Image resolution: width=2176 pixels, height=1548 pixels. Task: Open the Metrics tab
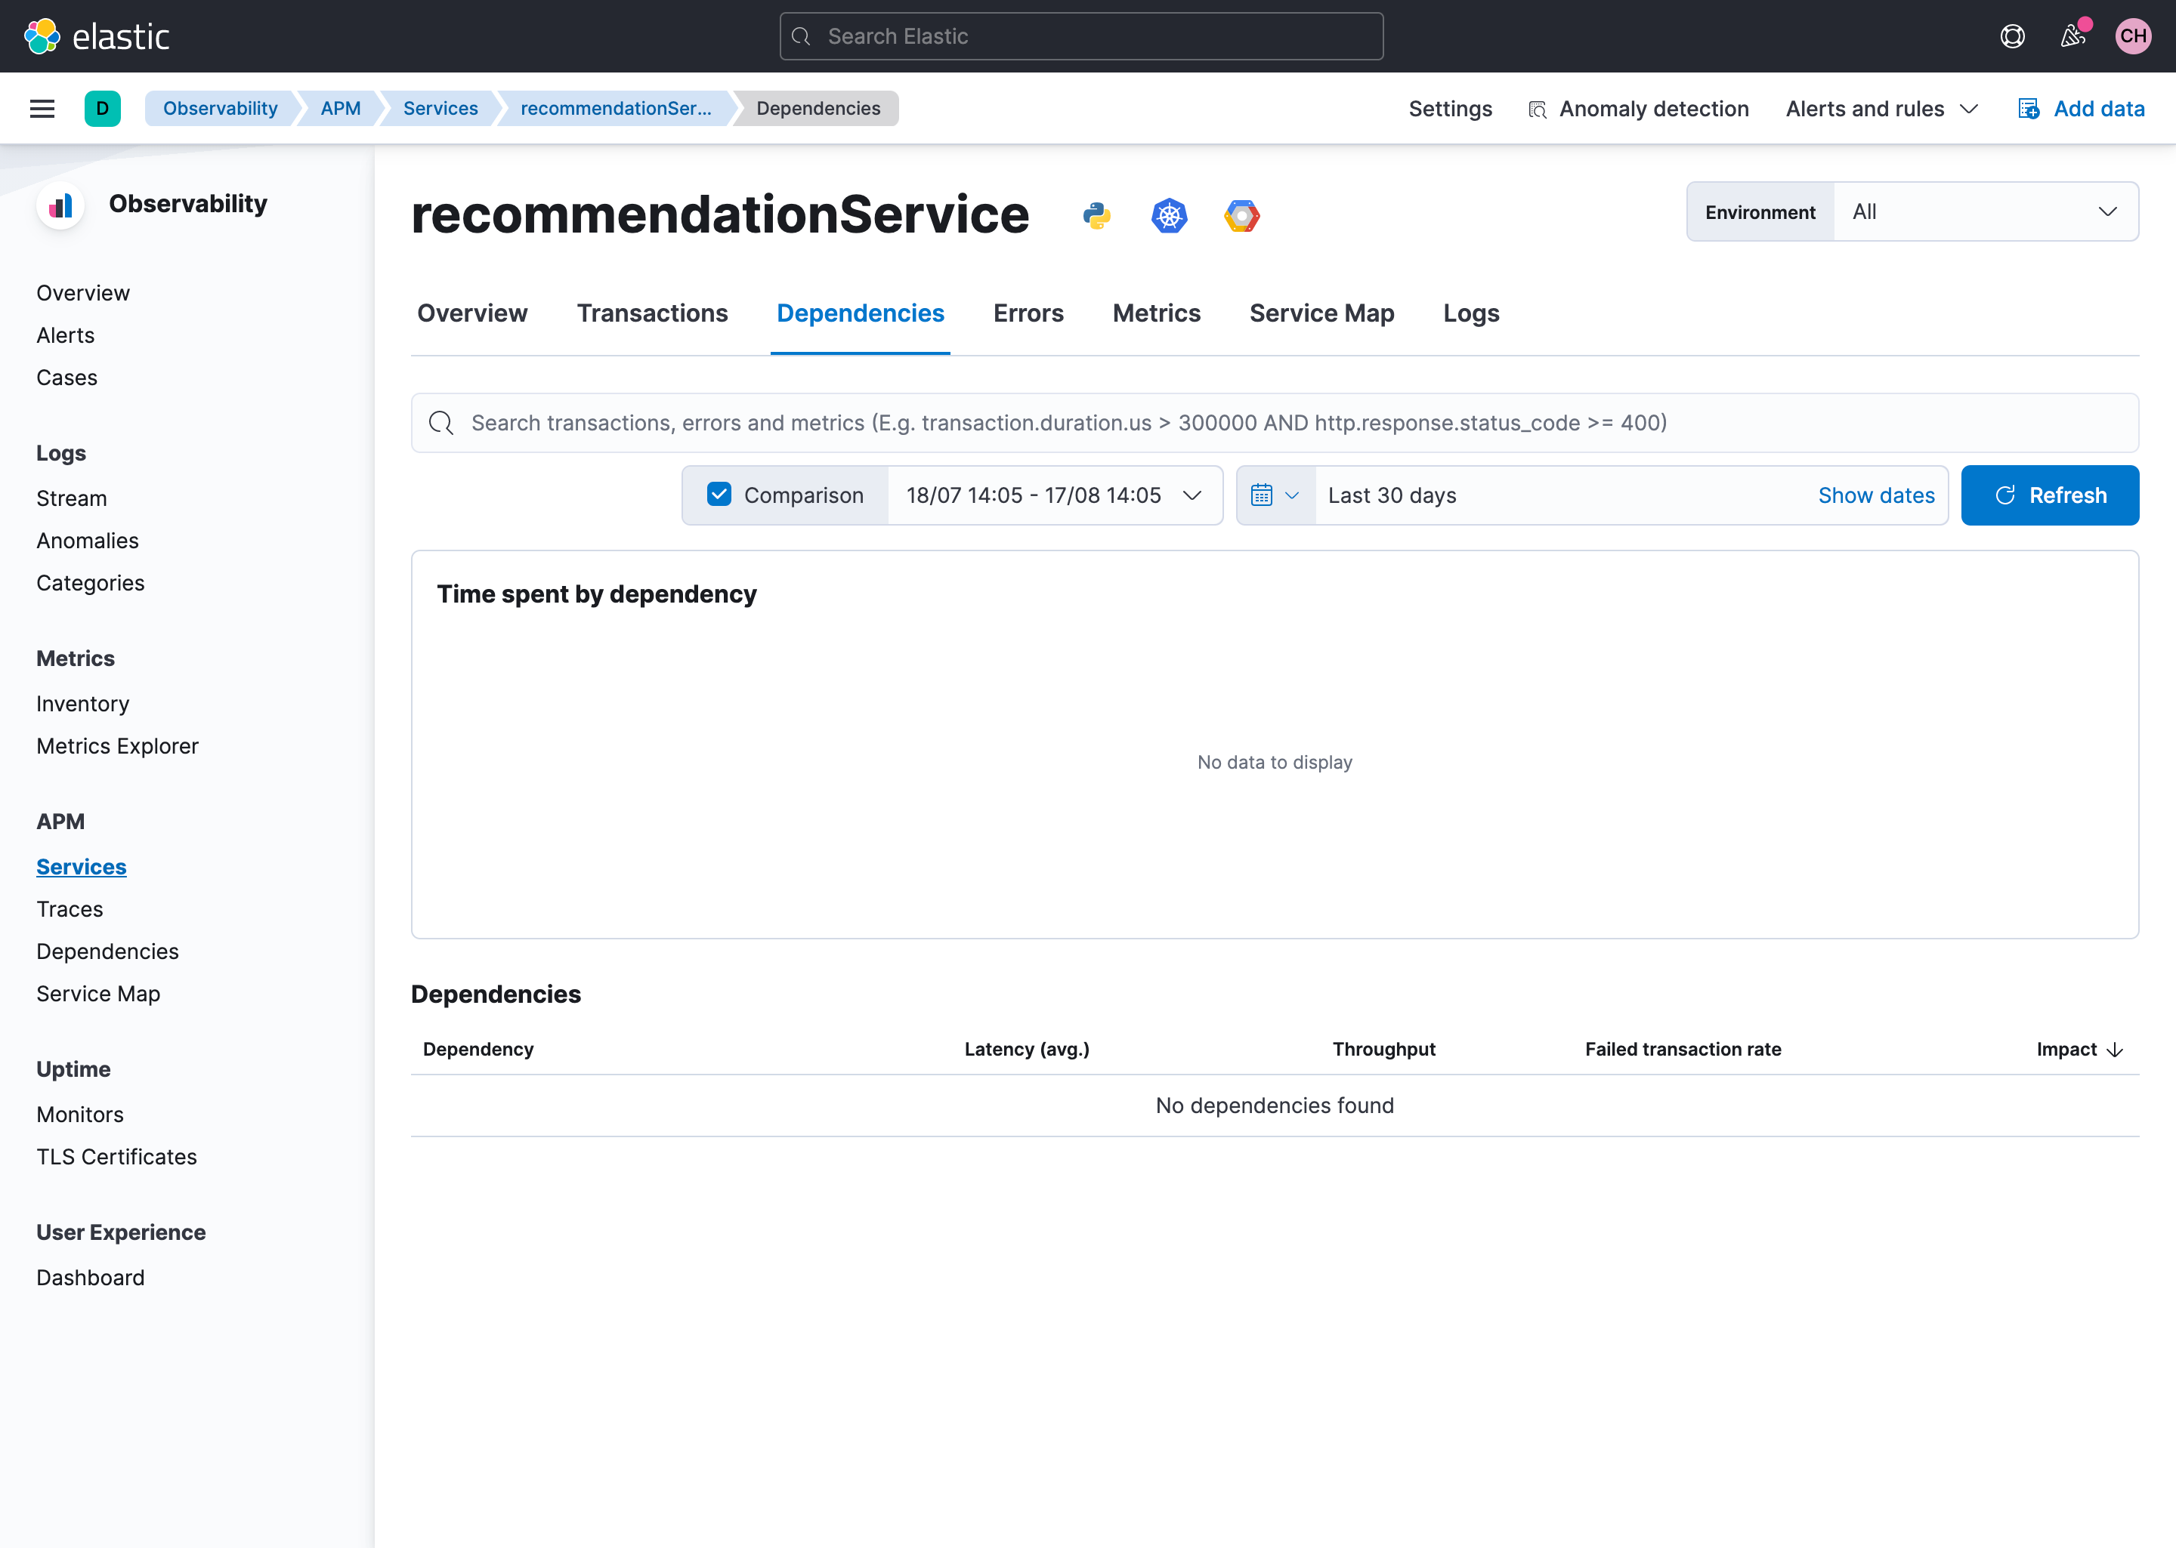pyautogui.click(x=1156, y=313)
